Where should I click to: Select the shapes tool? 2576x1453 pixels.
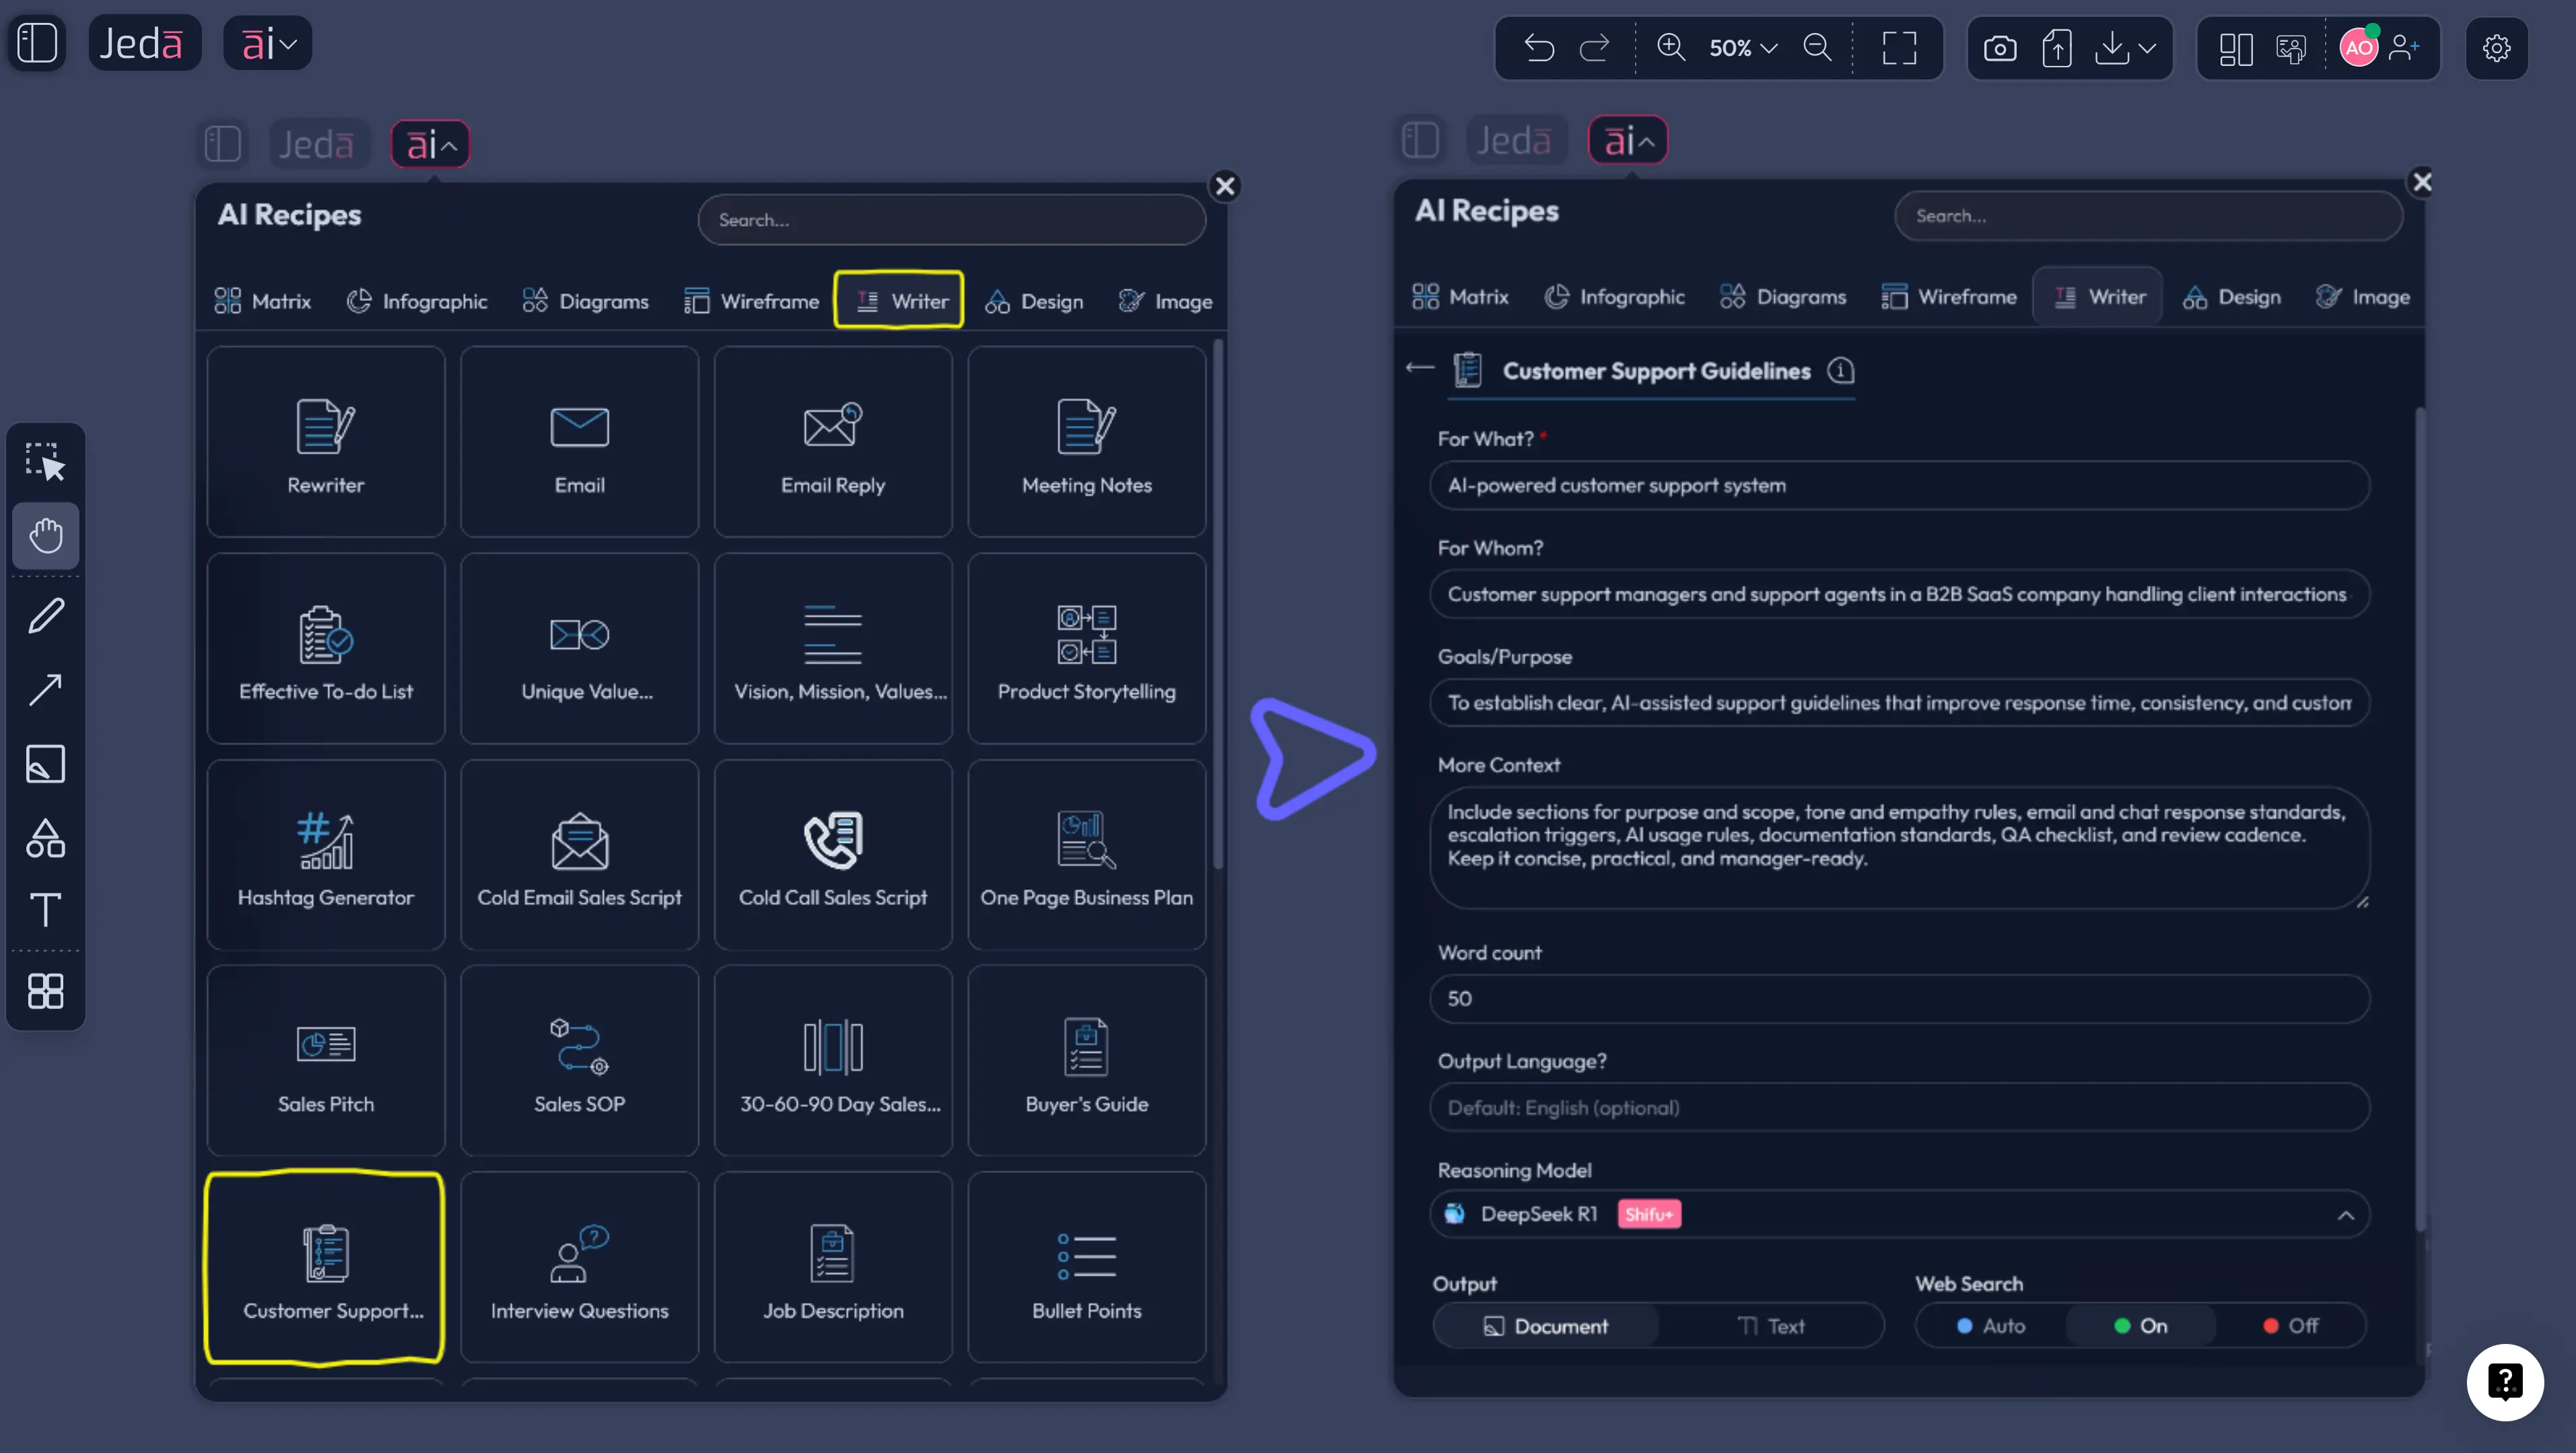point(46,838)
